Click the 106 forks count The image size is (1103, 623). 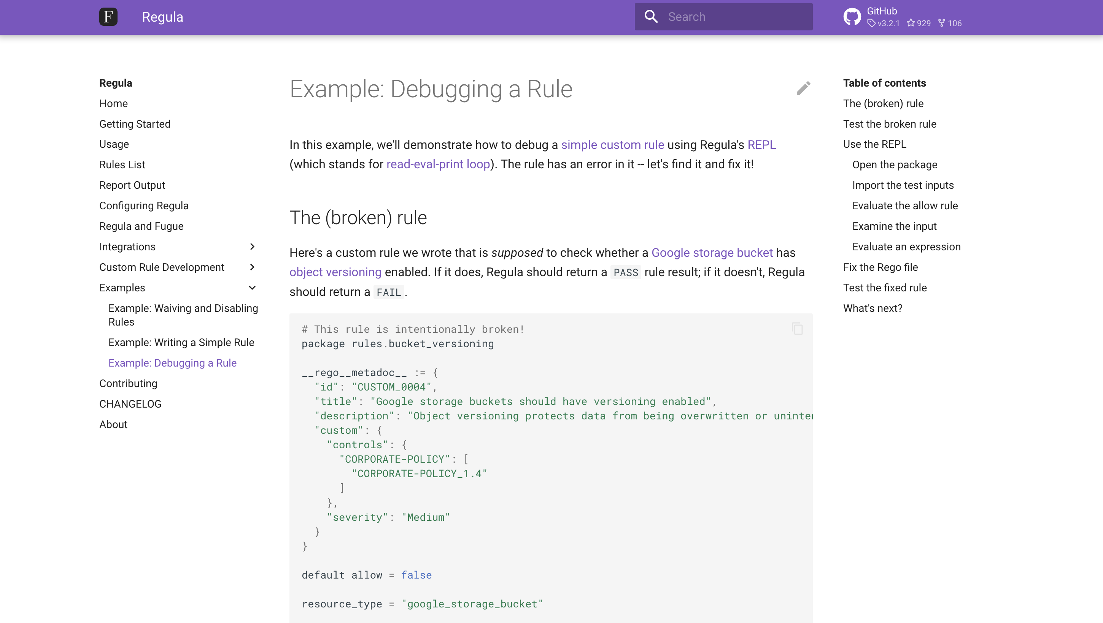point(950,23)
